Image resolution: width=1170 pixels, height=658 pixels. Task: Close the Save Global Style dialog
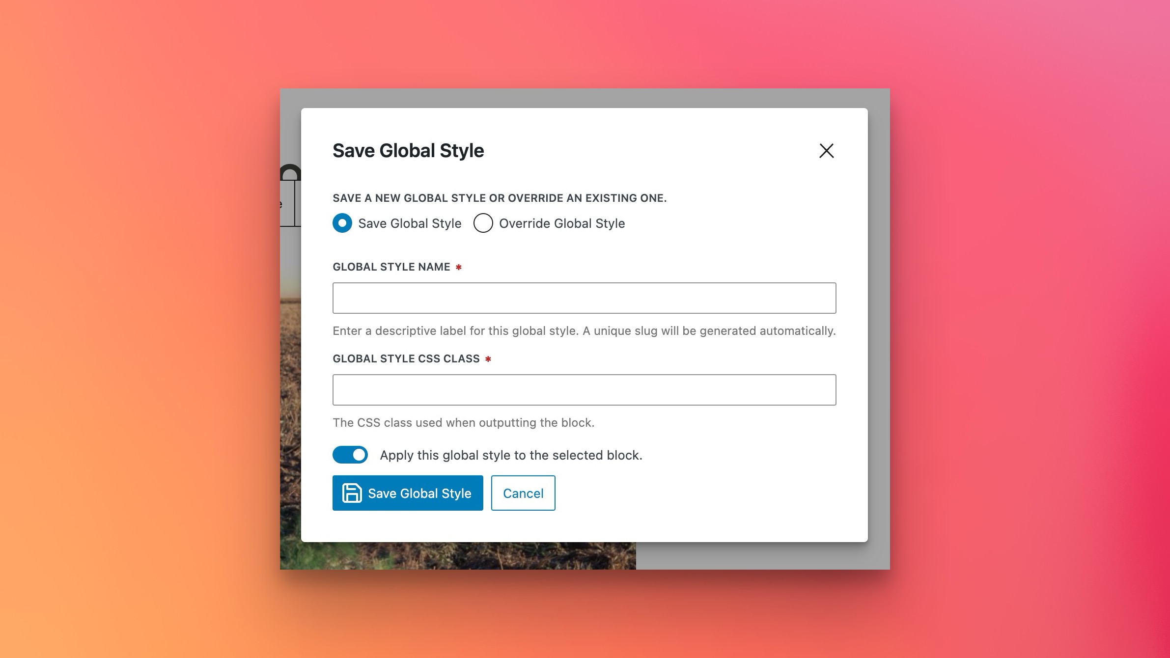click(827, 151)
